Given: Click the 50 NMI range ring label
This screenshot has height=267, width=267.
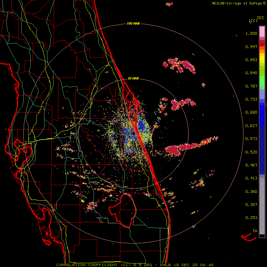Looking at the screenshot, I should (133, 78).
